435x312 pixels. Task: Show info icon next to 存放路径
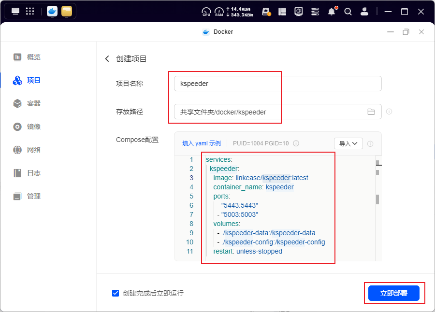tap(389, 112)
